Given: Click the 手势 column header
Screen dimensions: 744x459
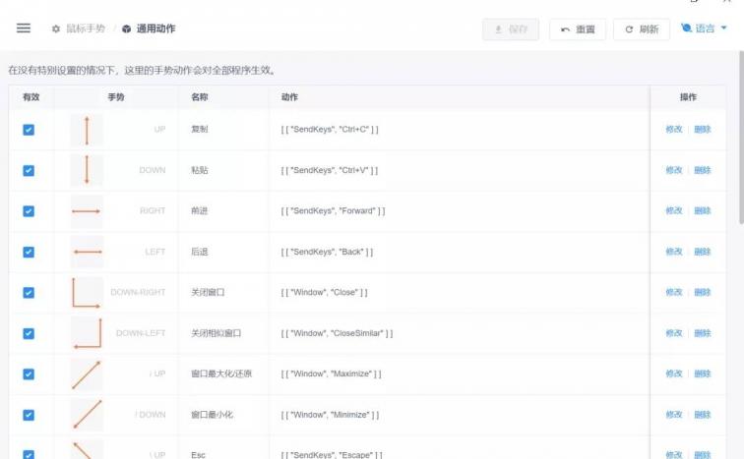Looking at the screenshot, I should tap(116, 97).
